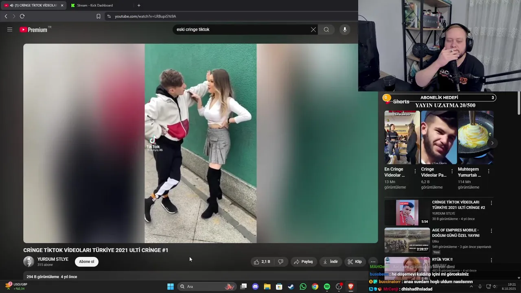Click the youtube.com address bar URL
Viewport: 521px width, 293px height.
click(145, 16)
